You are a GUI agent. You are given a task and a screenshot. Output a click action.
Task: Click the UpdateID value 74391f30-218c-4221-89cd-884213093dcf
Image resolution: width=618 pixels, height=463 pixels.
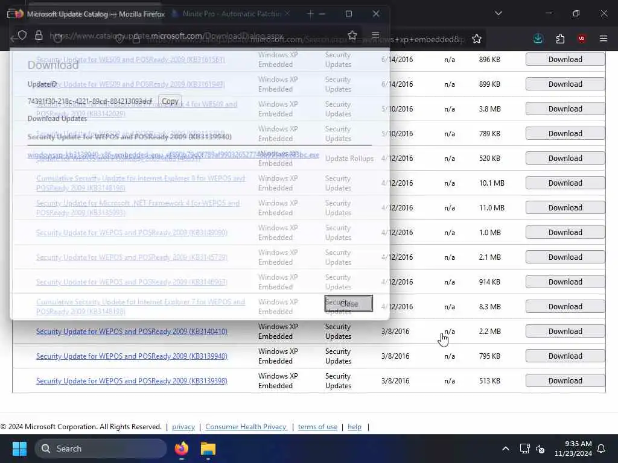89,101
